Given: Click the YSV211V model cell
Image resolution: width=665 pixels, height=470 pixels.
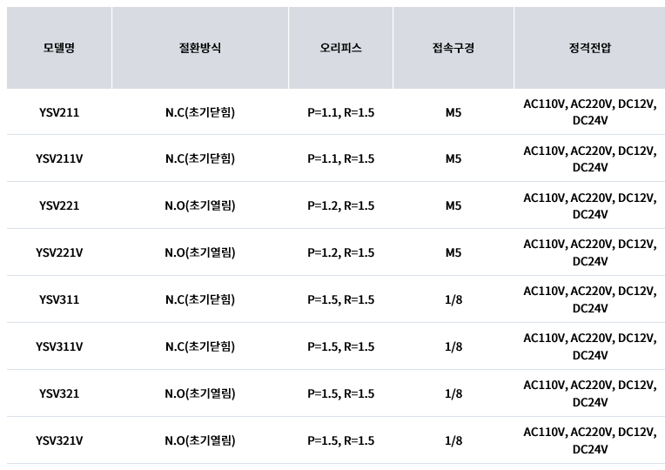Looking at the screenshot, I should [59, 158].
